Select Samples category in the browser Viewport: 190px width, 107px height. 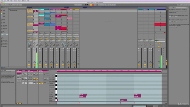tap(4, 33)
